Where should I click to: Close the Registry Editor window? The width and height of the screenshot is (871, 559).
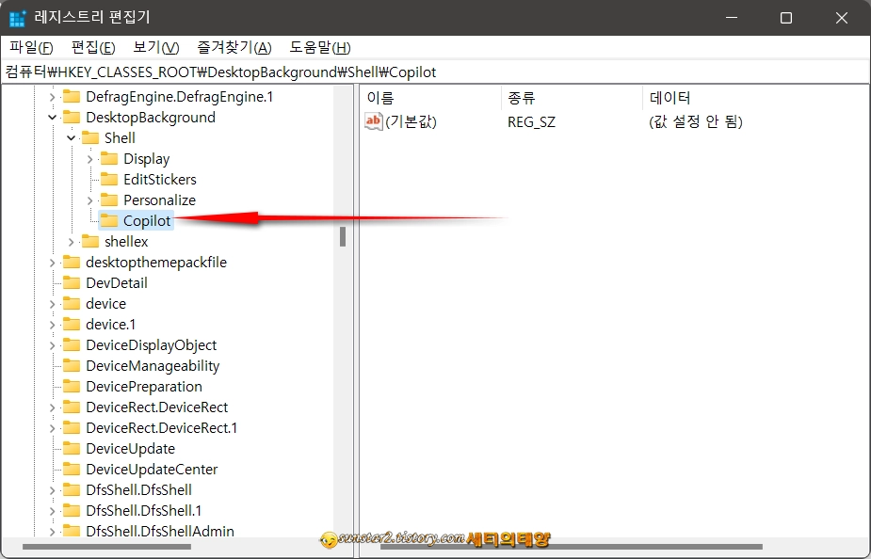point(842,18)
